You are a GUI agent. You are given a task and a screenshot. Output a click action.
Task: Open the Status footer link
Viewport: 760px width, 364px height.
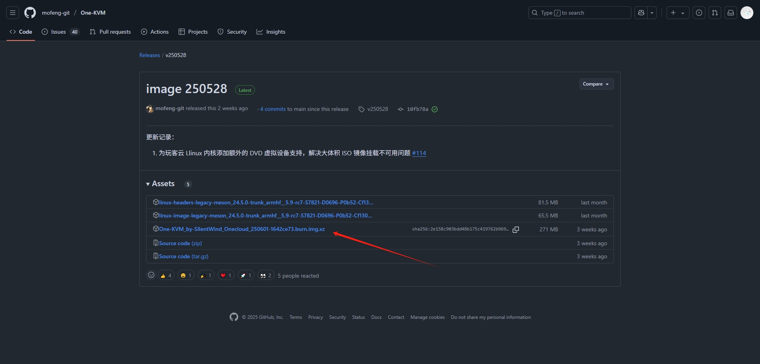click(x=359, y=317)
